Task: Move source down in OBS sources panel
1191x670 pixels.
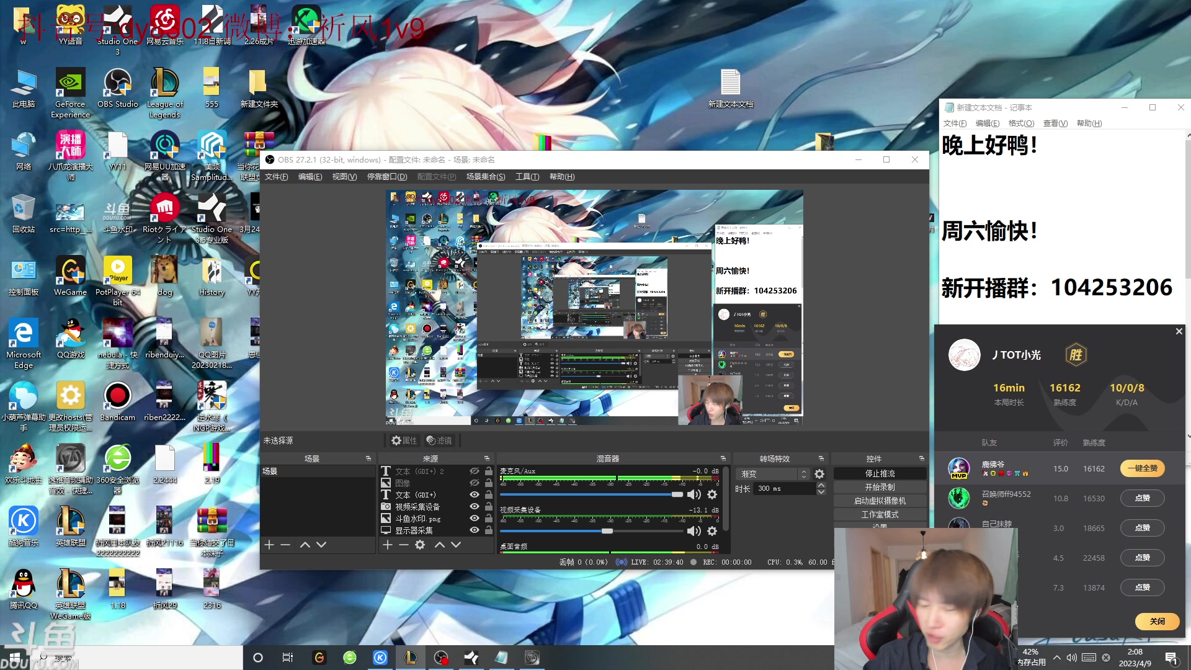Action: [456, 545]
